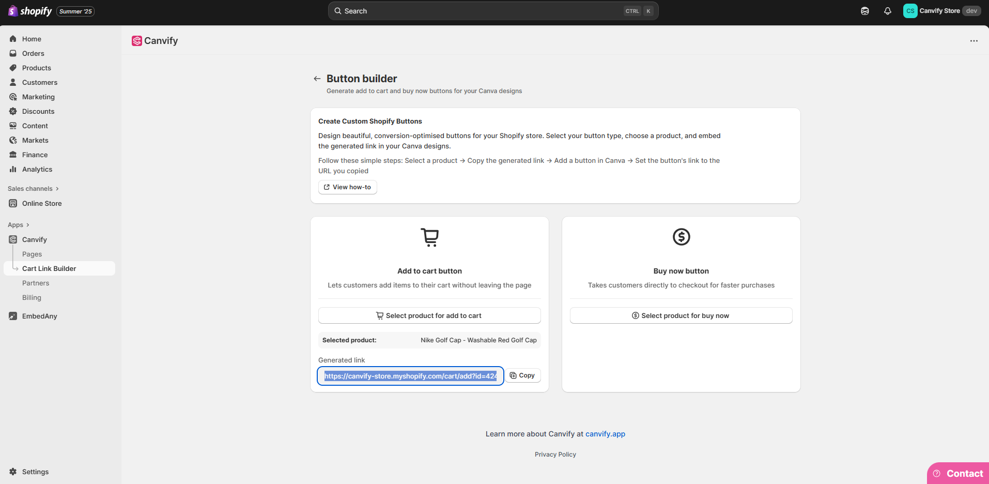Click the dollar icon on Buy now card

click(681, 237)
